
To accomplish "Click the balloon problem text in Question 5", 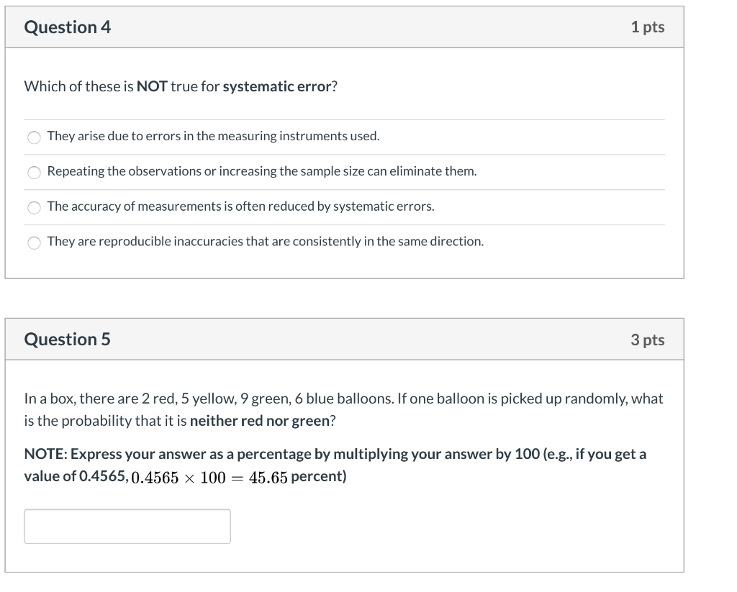I will pos(343,409).
